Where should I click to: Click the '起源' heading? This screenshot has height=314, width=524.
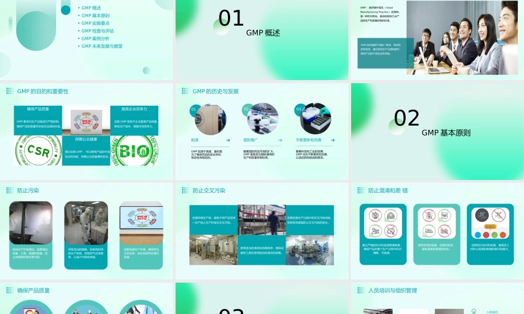point(195,140)
